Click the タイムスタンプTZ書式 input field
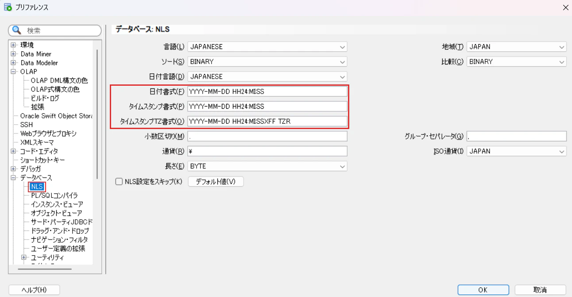 267,122
